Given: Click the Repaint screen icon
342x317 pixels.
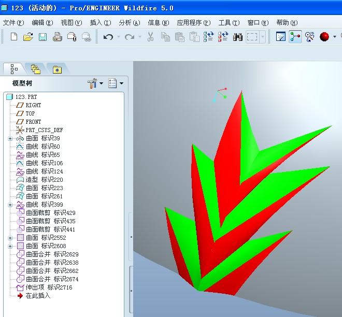Looking at the screenshot, I should point(281,37).
